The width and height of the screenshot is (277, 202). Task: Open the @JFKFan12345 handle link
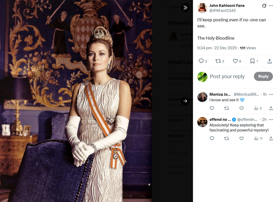tap(222, 11)
